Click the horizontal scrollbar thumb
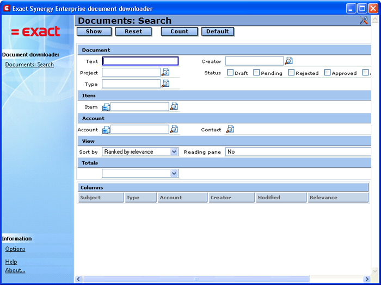 tap(196, 279)
